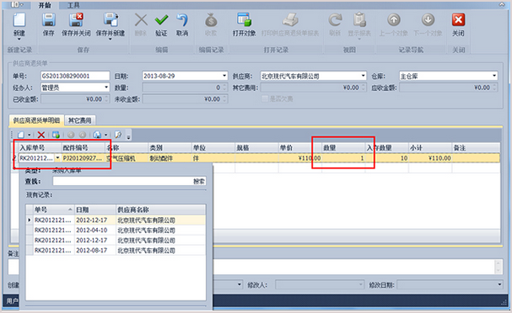Click the 保存并关闭 save-and-close icon
512x313 pixels.
pos(76,20)
